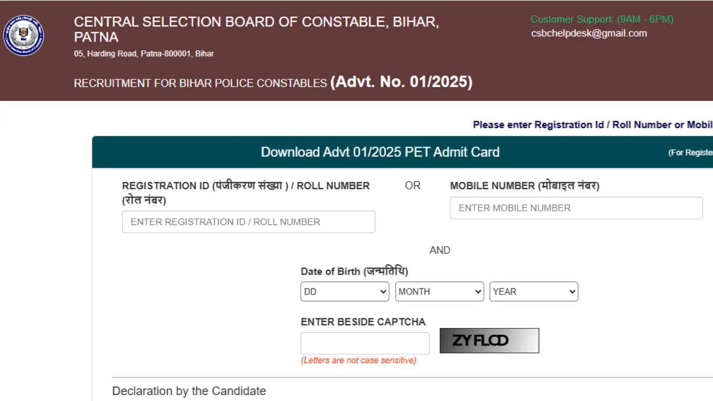The width and height of the screenshot is (713, 401).
Task: Click the Enter Mobile Number field
Action: [576, 208]
